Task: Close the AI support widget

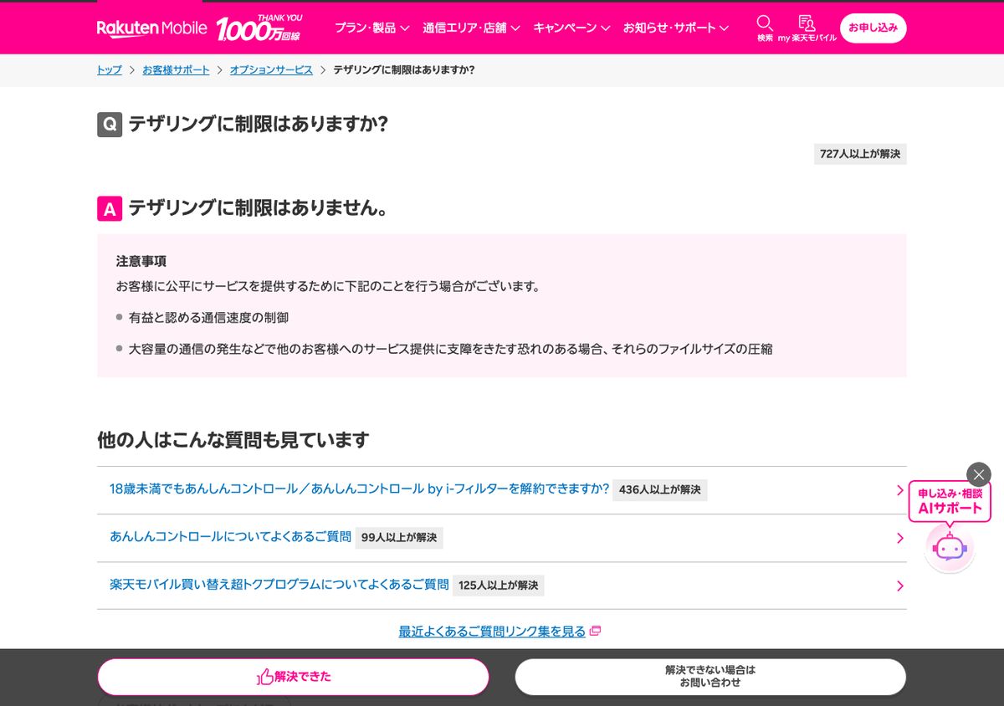Action: pyautogui.click(x=978, y=474)
